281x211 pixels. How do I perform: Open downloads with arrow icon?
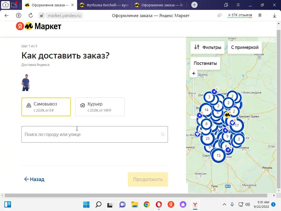click(274, 16)
